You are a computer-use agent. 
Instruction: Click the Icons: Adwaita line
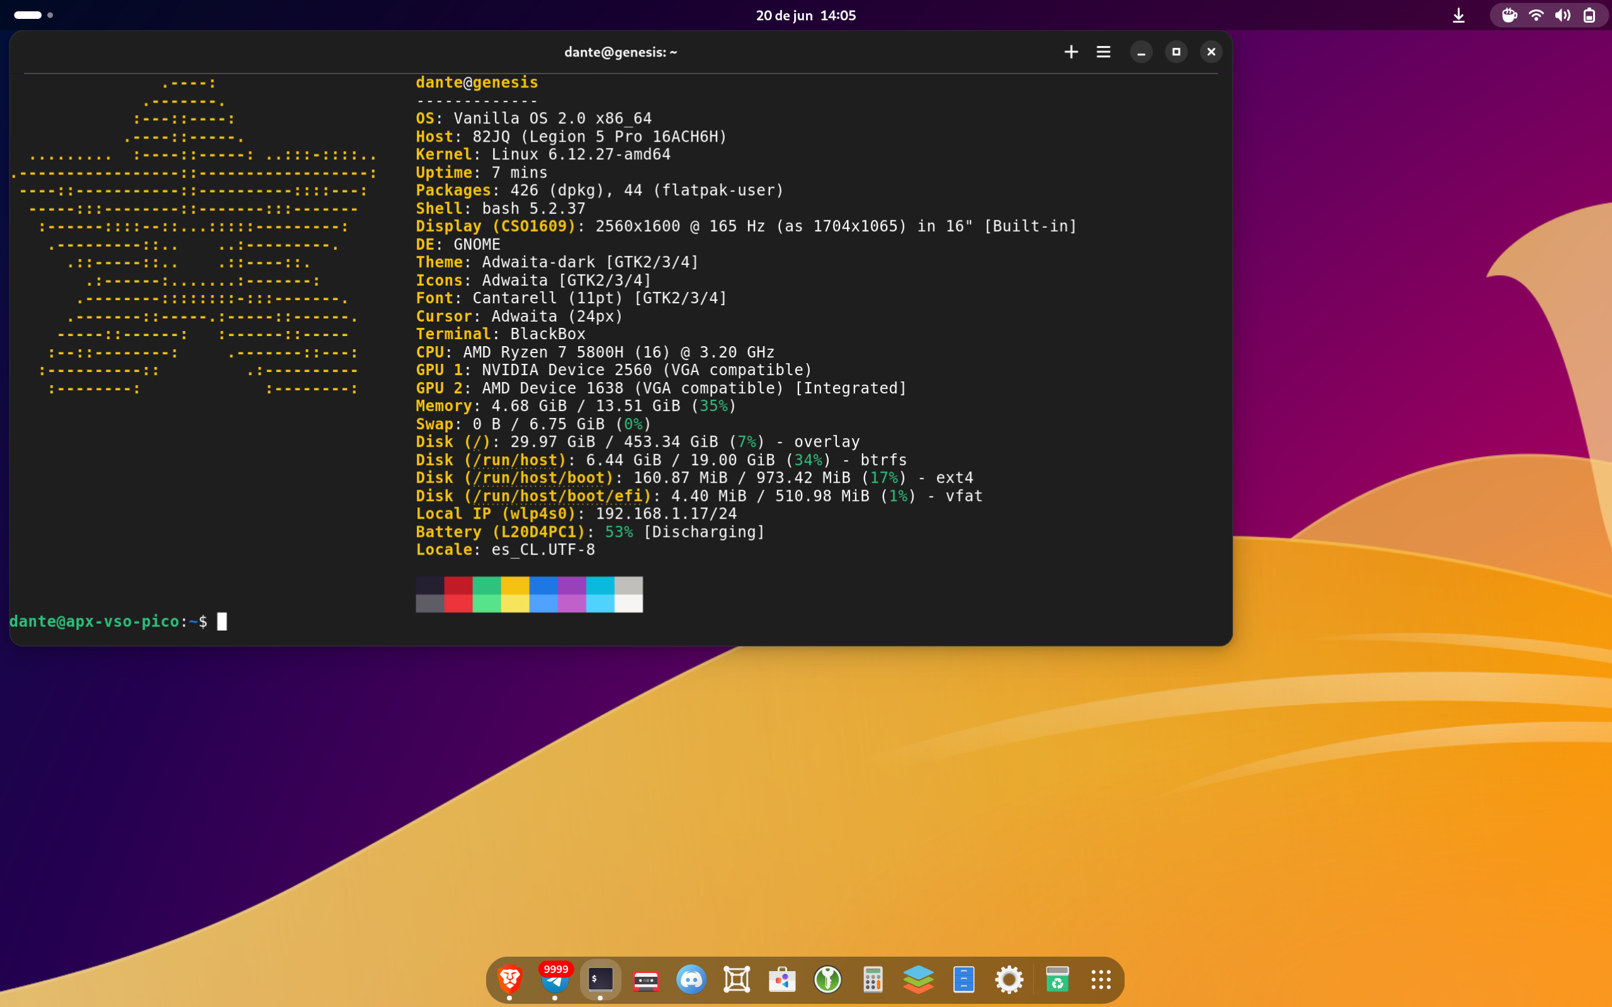point(533,281)
